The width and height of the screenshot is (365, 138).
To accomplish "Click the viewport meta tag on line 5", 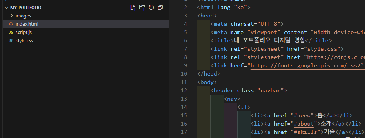I will tap(288, 32).
